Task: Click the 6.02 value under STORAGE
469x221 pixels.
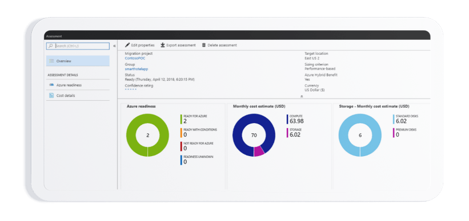Action: point(295,134)
